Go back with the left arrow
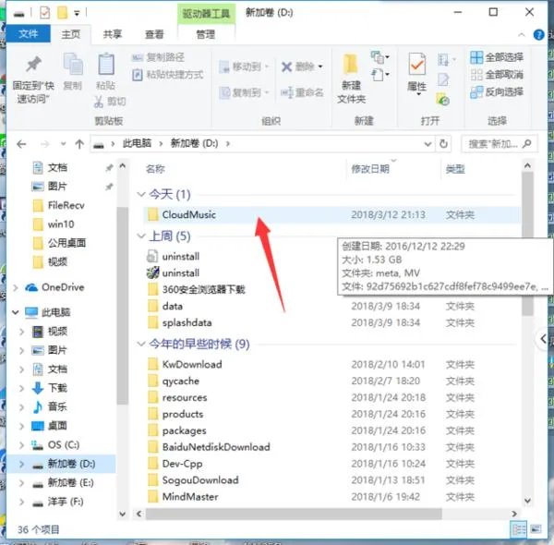This screenshot has height=545, width=554. (21, 144)
